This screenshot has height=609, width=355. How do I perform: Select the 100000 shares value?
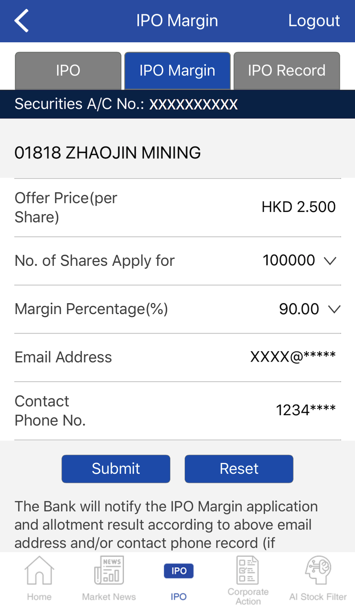[x=289, y=261]
